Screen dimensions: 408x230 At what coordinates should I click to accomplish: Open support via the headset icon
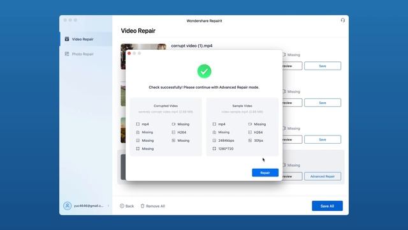tap(343, 20)
